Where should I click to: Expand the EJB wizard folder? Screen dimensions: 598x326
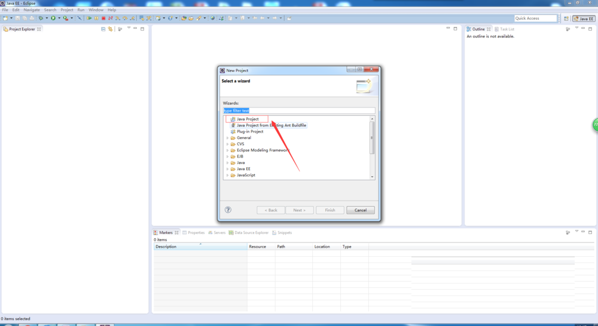(x=228, y=156)
